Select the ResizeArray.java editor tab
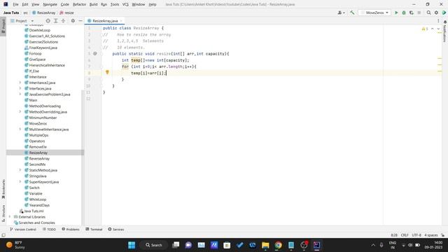Screen dimensions: 448x252 point(105,21)
